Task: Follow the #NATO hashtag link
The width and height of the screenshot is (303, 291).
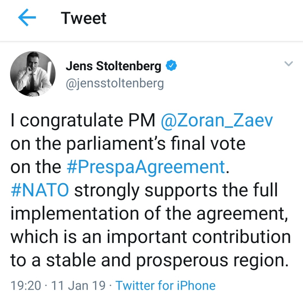Action: (x=40, y=190)
